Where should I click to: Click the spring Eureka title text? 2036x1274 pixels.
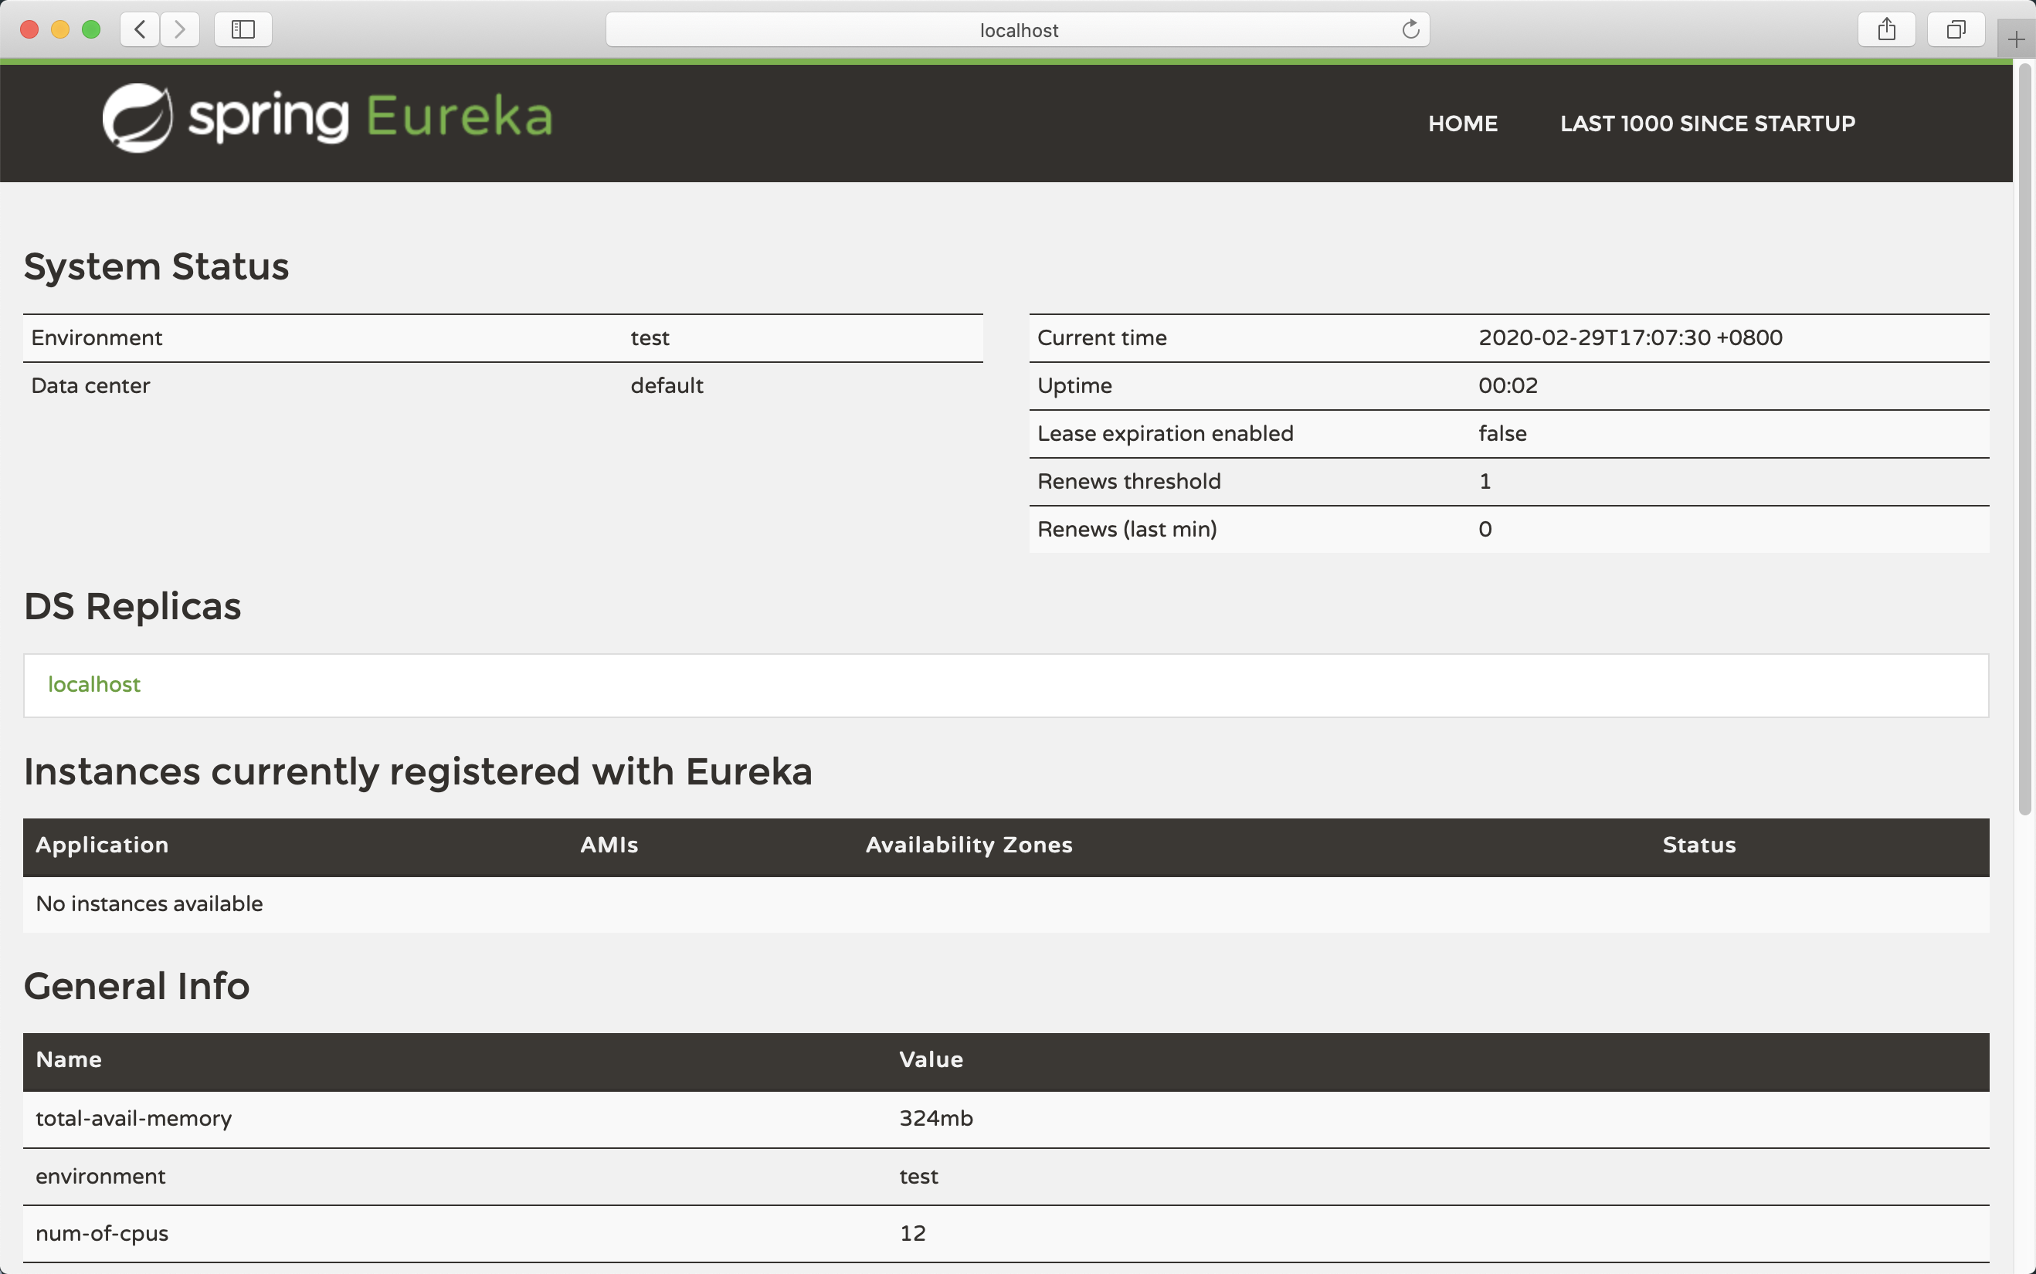(x=371, y=117)
